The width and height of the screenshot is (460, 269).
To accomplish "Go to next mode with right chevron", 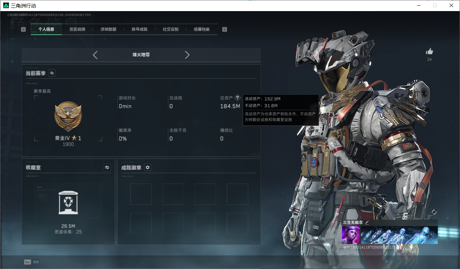I will 187,55.
